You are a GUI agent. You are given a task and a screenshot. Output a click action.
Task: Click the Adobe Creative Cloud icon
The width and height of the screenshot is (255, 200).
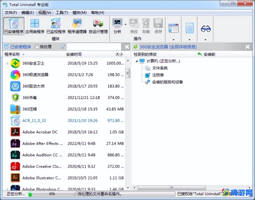pos(15,166)
